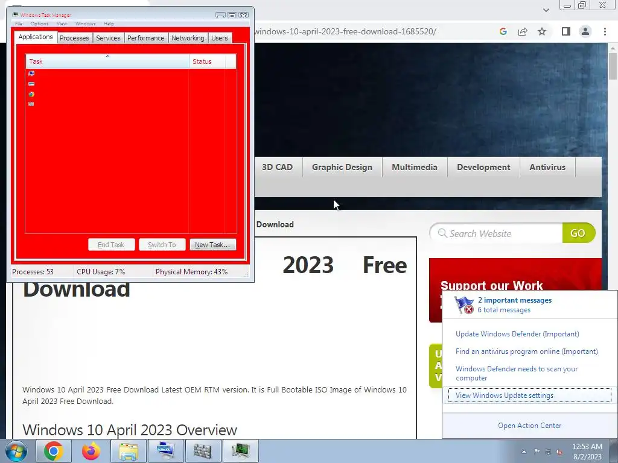Click the New Task... button
Screen dimensions: 618x463
click(212, 245)
